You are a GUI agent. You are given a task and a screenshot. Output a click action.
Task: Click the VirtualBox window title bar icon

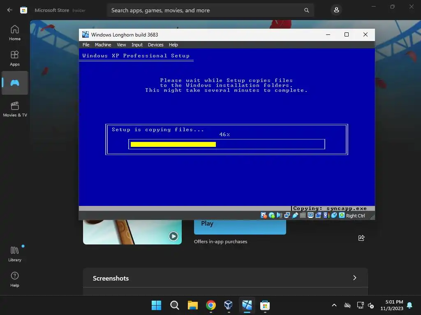(86, 34)
